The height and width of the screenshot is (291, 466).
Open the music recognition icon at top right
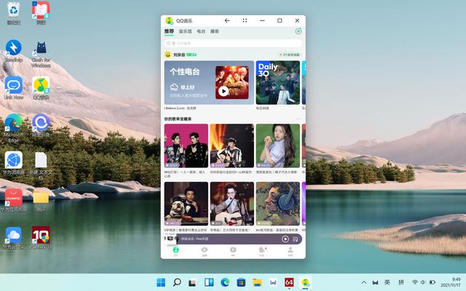298,31
